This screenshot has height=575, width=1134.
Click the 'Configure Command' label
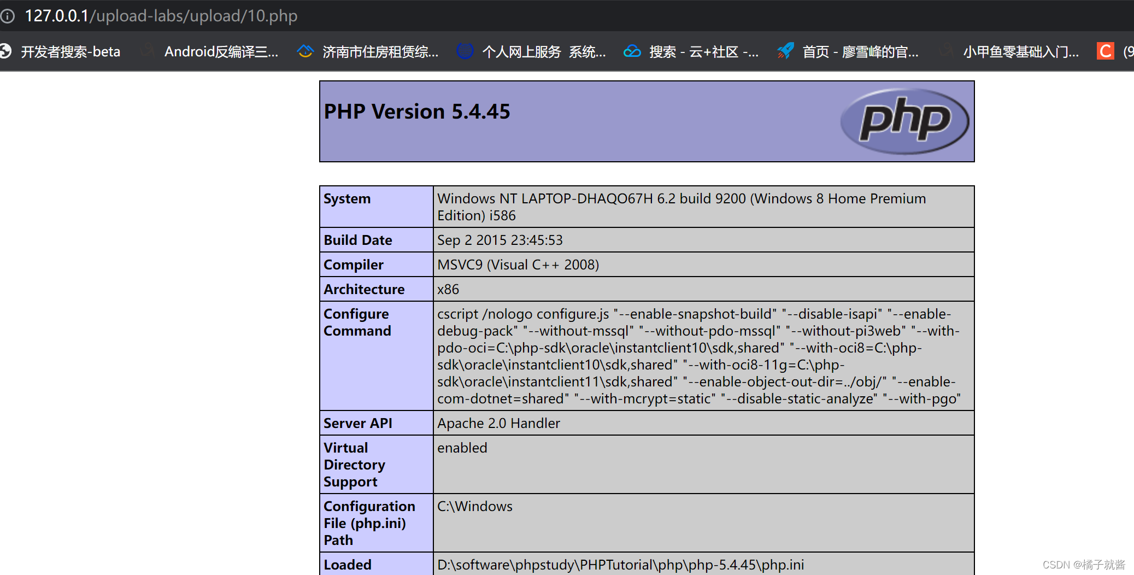click(357, 322)
